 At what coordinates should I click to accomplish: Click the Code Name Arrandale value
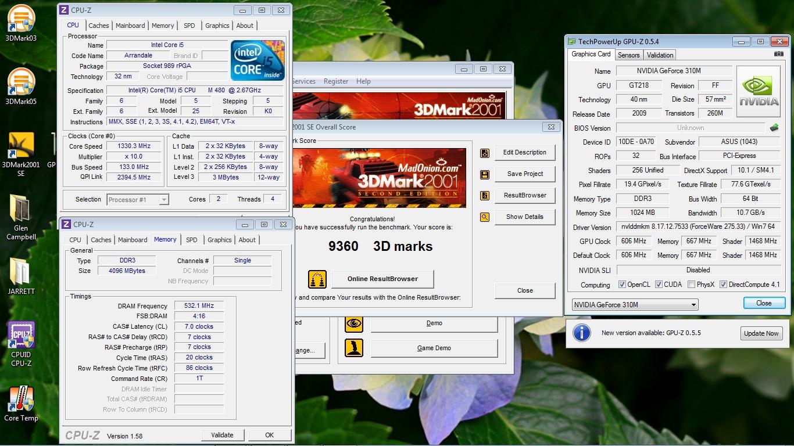click(138, 56)
